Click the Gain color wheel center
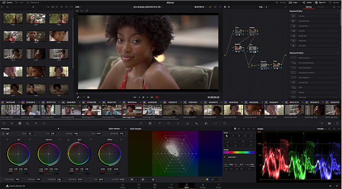Image resolution: width=342 pixels, height=189 pixels. click(79, 154)
